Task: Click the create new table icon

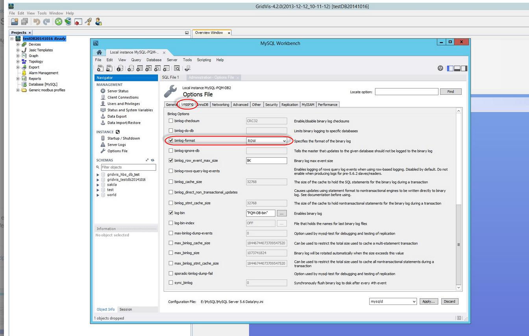Action: tap(139, 68)
